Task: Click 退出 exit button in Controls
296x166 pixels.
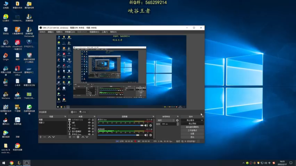Action: tap(192, 137)
